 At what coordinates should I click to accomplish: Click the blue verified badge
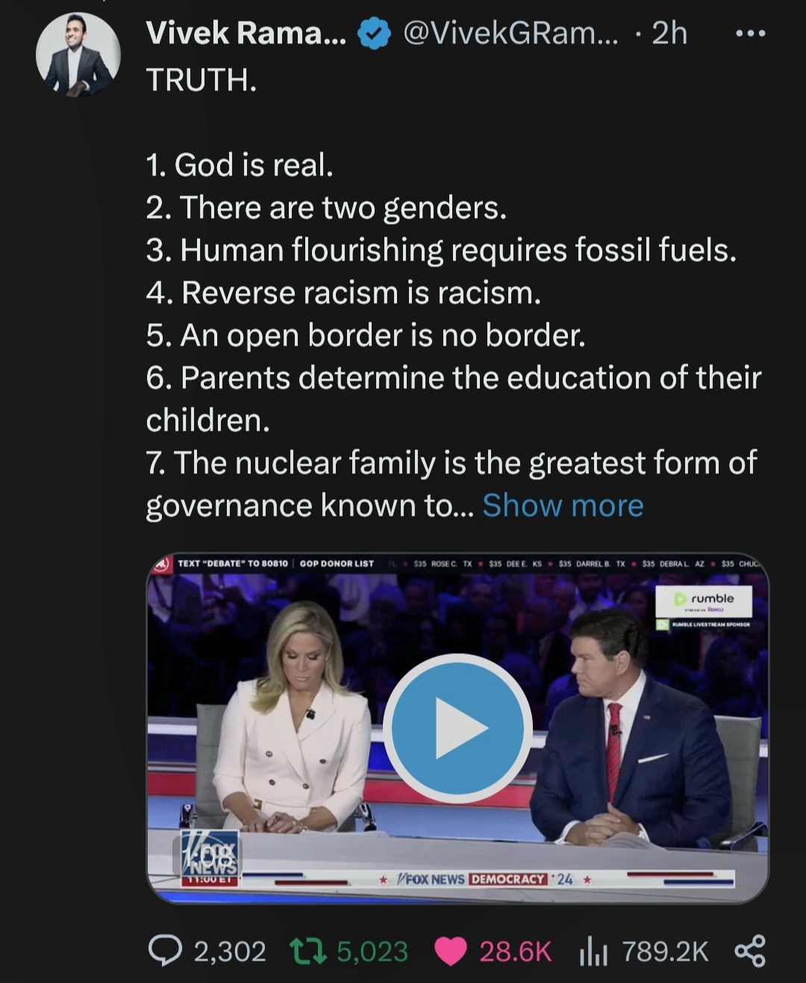(374, 34)
